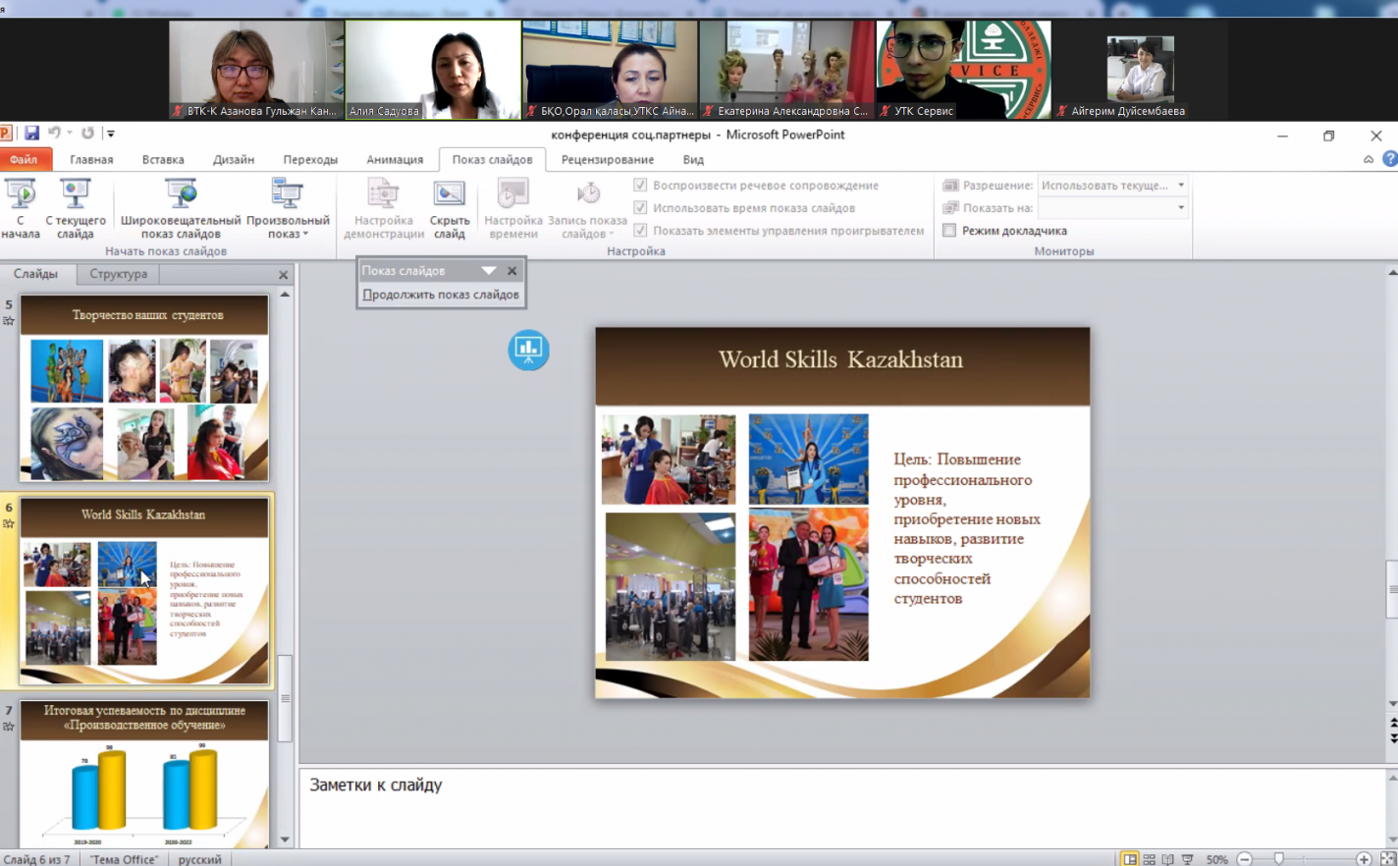Switch to the Главная tab

point(91,159)
